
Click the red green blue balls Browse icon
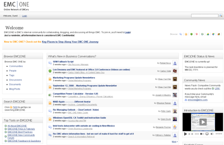tap(213, 34)
